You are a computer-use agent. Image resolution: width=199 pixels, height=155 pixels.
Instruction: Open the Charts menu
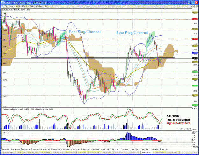click(x=25, y=6)
